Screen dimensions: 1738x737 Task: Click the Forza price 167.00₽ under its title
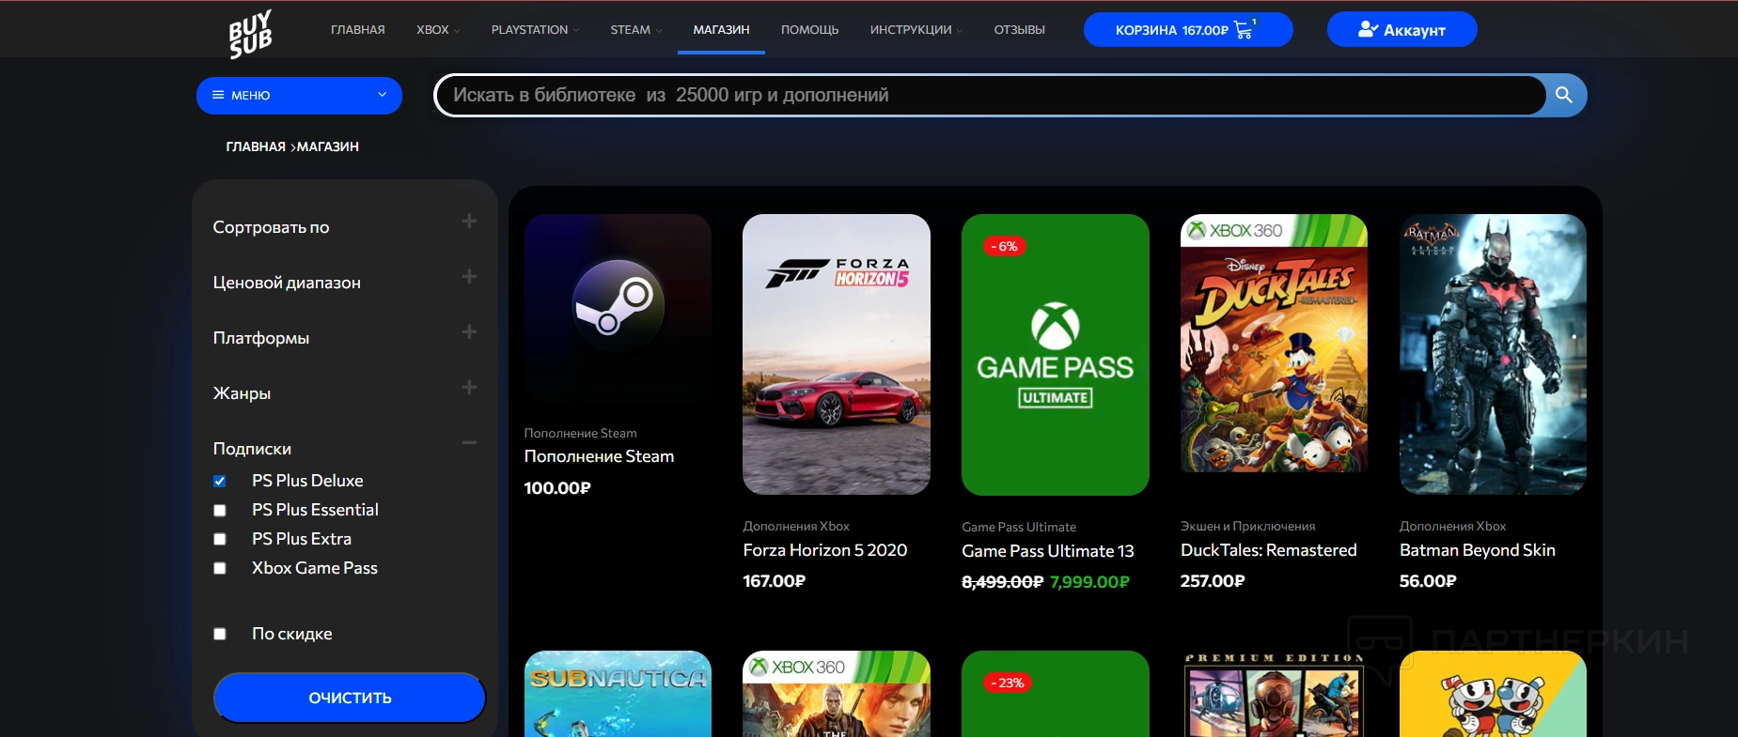[775, 581]
